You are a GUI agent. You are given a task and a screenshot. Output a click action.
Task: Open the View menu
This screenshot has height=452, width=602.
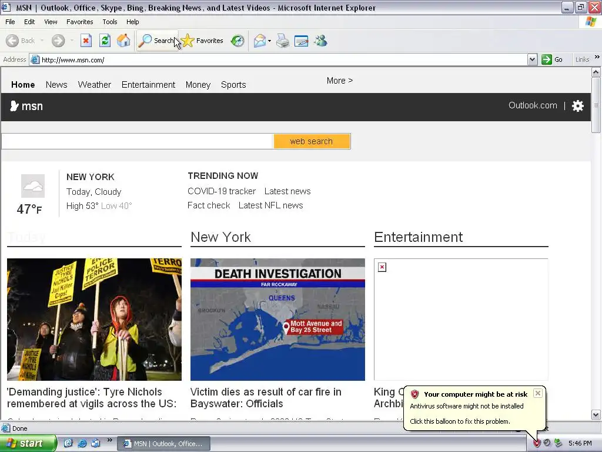51,22
